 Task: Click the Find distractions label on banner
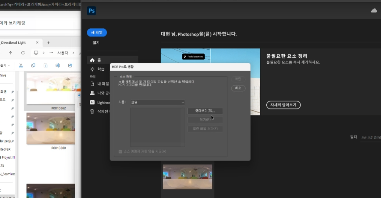coord(193,56)
